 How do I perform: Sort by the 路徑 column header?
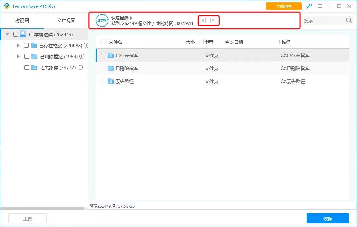(x=286, y=42)
